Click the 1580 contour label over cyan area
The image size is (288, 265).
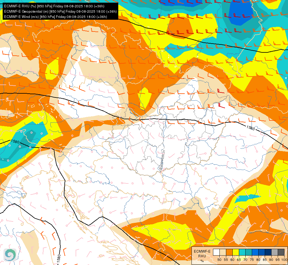pos(15,142)
